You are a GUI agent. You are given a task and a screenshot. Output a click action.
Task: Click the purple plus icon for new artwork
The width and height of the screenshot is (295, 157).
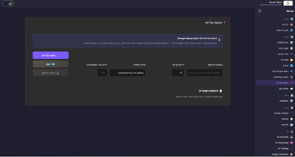pos(292,54)
